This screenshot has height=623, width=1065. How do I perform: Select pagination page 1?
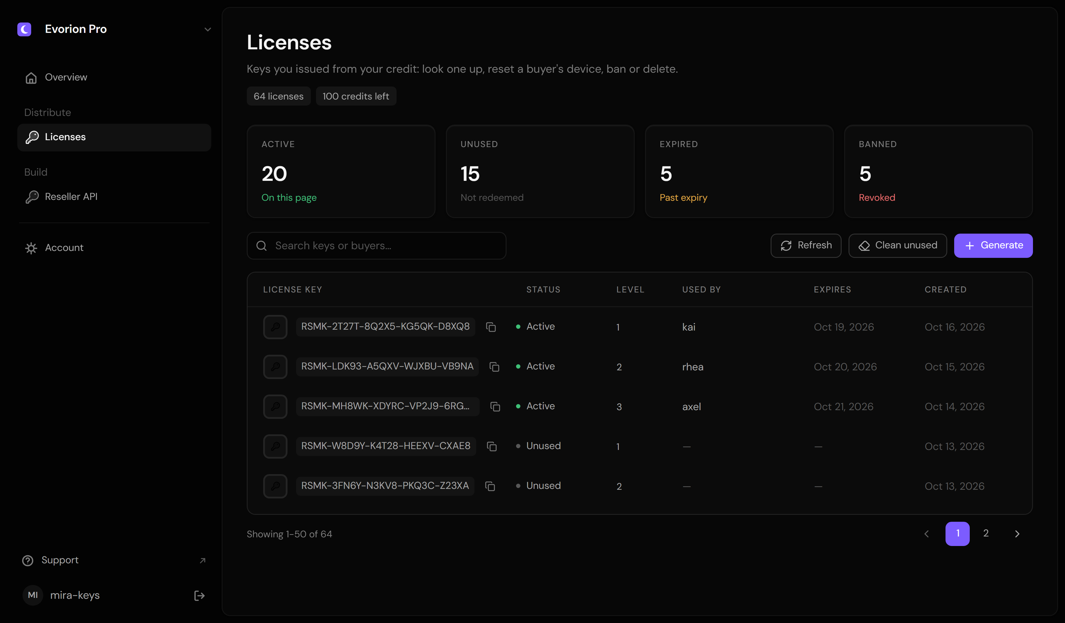click(957, 534)
